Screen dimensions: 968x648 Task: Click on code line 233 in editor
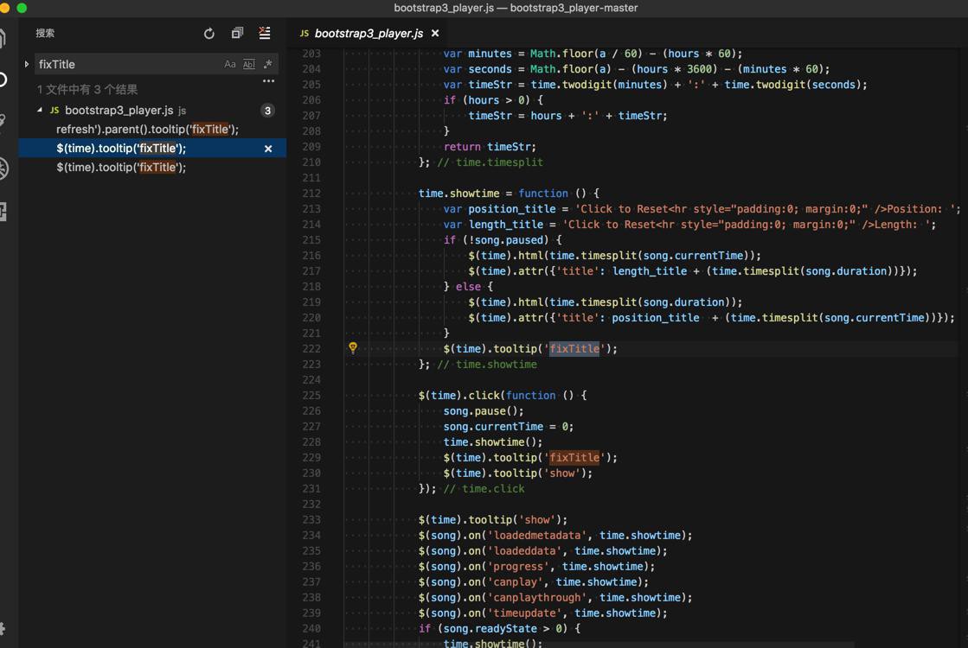point(493,520)
